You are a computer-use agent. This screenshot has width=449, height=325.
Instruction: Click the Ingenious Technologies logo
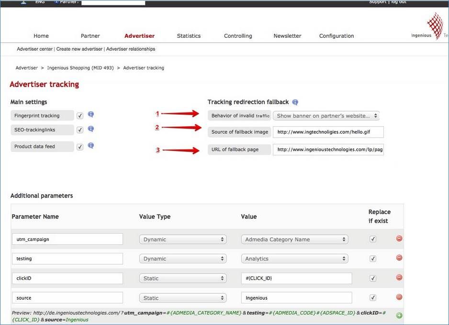[429, 26]
